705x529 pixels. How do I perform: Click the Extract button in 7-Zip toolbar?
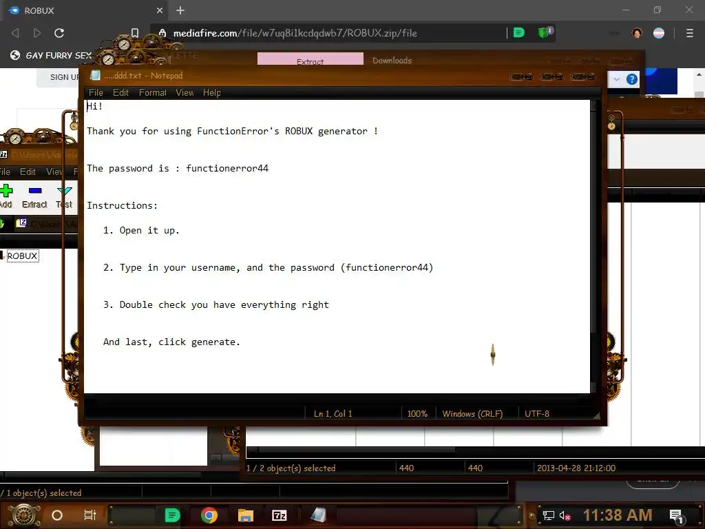34,196
